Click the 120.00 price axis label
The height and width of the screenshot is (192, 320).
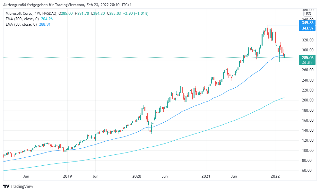pyautogui.click(x=307, y=140)
